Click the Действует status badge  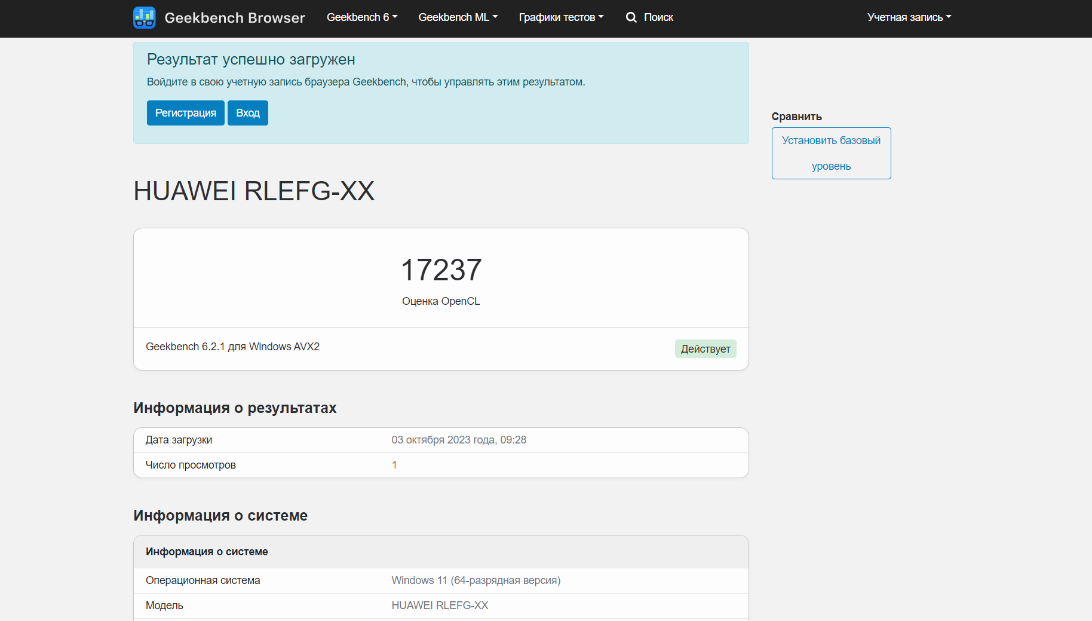click(705, 349)
